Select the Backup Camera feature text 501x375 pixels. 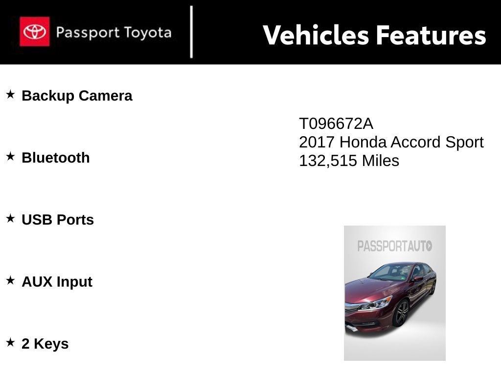[x=77, y=96]
